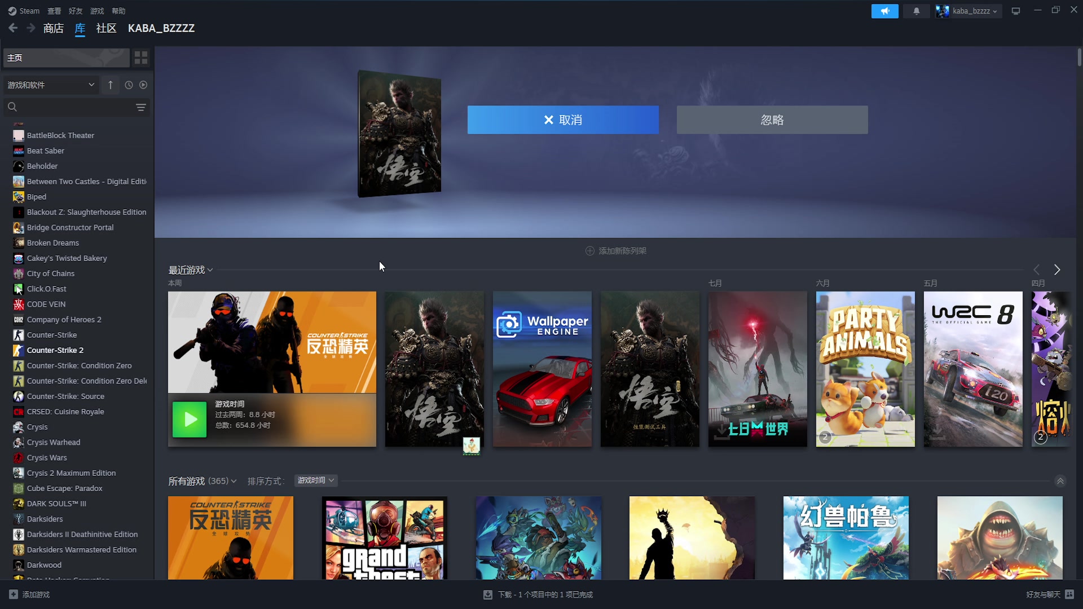The image size is (1083, 609).
Task: Open the WRC 8 cover
Action: [973, 369]
